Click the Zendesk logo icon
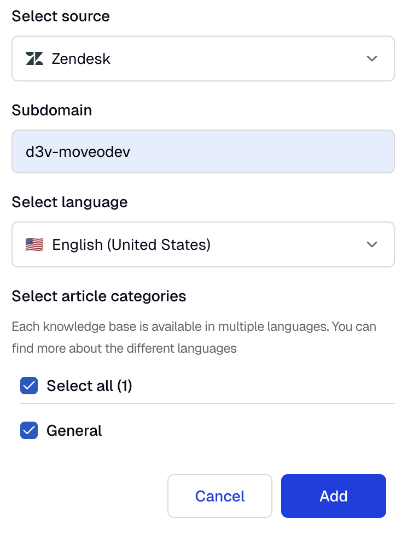This screenshot has width=407, height=537. (x=34, y=59)
